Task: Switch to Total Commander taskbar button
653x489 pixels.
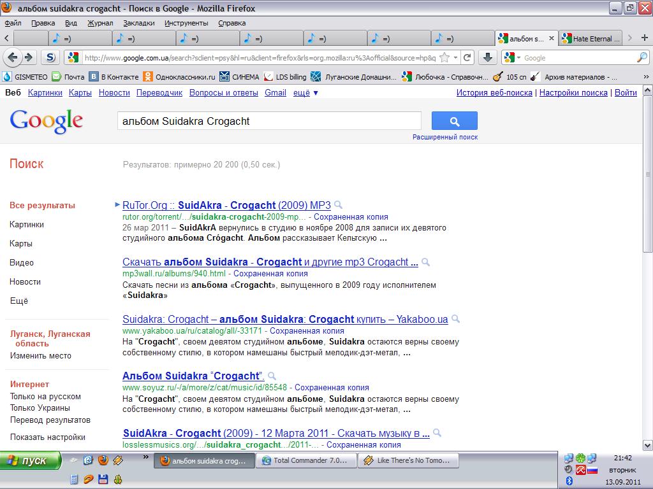Action: pyautogui.click(x=307, y=460)
